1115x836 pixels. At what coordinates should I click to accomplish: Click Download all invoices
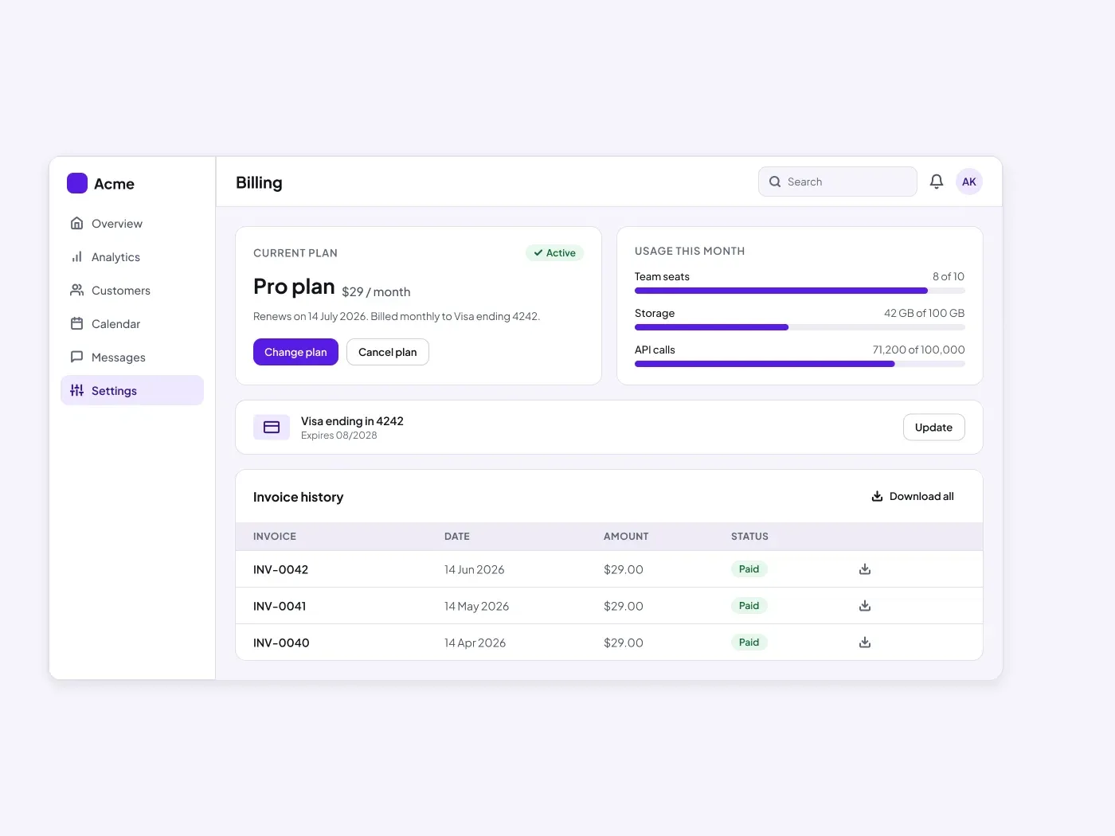pos(913,496)
